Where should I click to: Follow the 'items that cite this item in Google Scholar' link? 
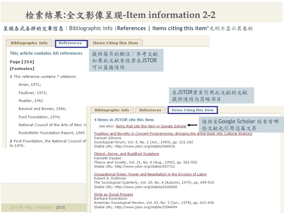[151, 126]
